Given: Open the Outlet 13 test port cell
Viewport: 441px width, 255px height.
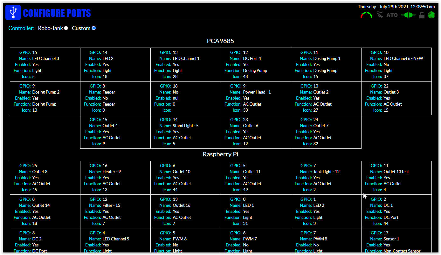Looking at the screenshot, I should coord(396,178).
